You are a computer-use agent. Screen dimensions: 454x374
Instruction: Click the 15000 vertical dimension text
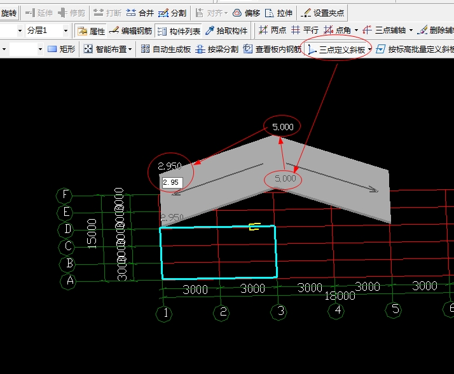[92, 234]
